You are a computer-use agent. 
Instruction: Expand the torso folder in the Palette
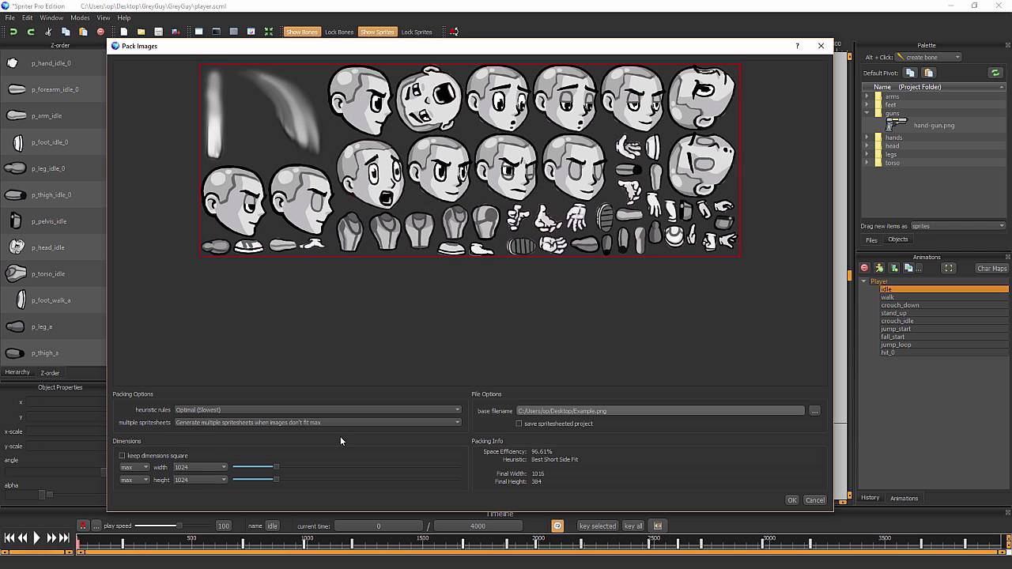click(x=867, y=163)
